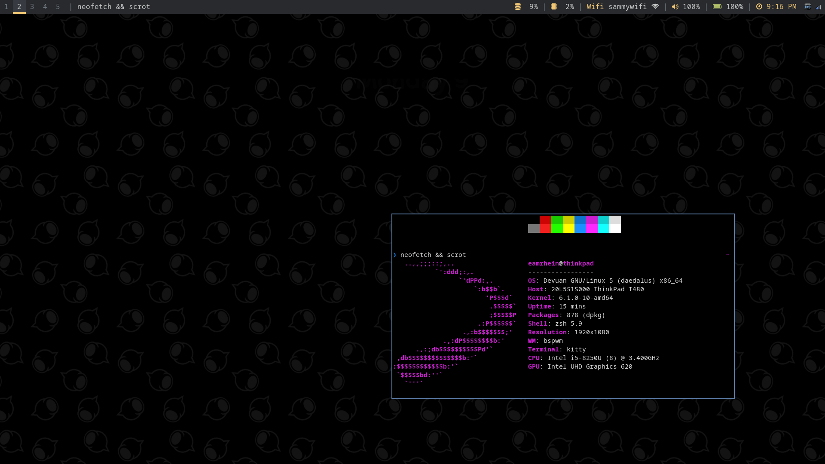Click the neofetch && scrot command line
This screenshot has height=464, width=825.
(433, 255)
